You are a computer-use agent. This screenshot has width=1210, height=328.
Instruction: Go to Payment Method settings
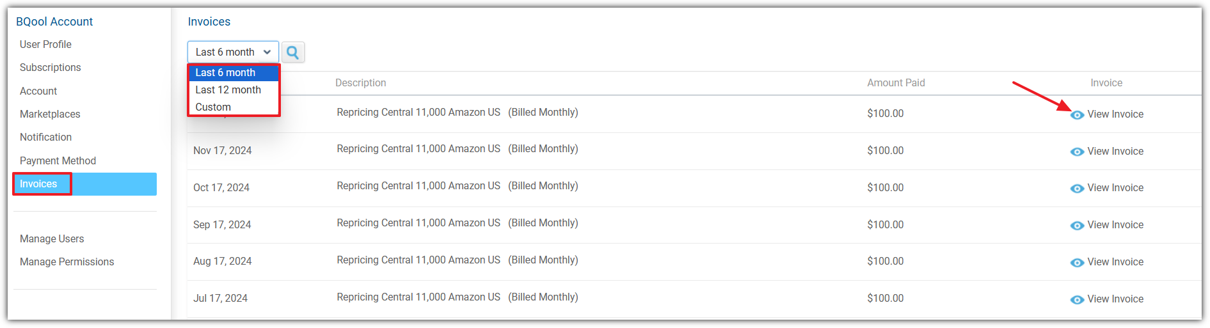tap(58, 161)
